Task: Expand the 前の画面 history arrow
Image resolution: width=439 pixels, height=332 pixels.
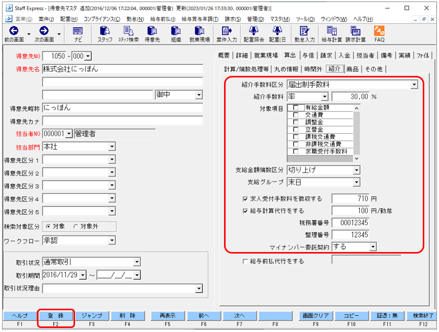Action: click(29, 34)
